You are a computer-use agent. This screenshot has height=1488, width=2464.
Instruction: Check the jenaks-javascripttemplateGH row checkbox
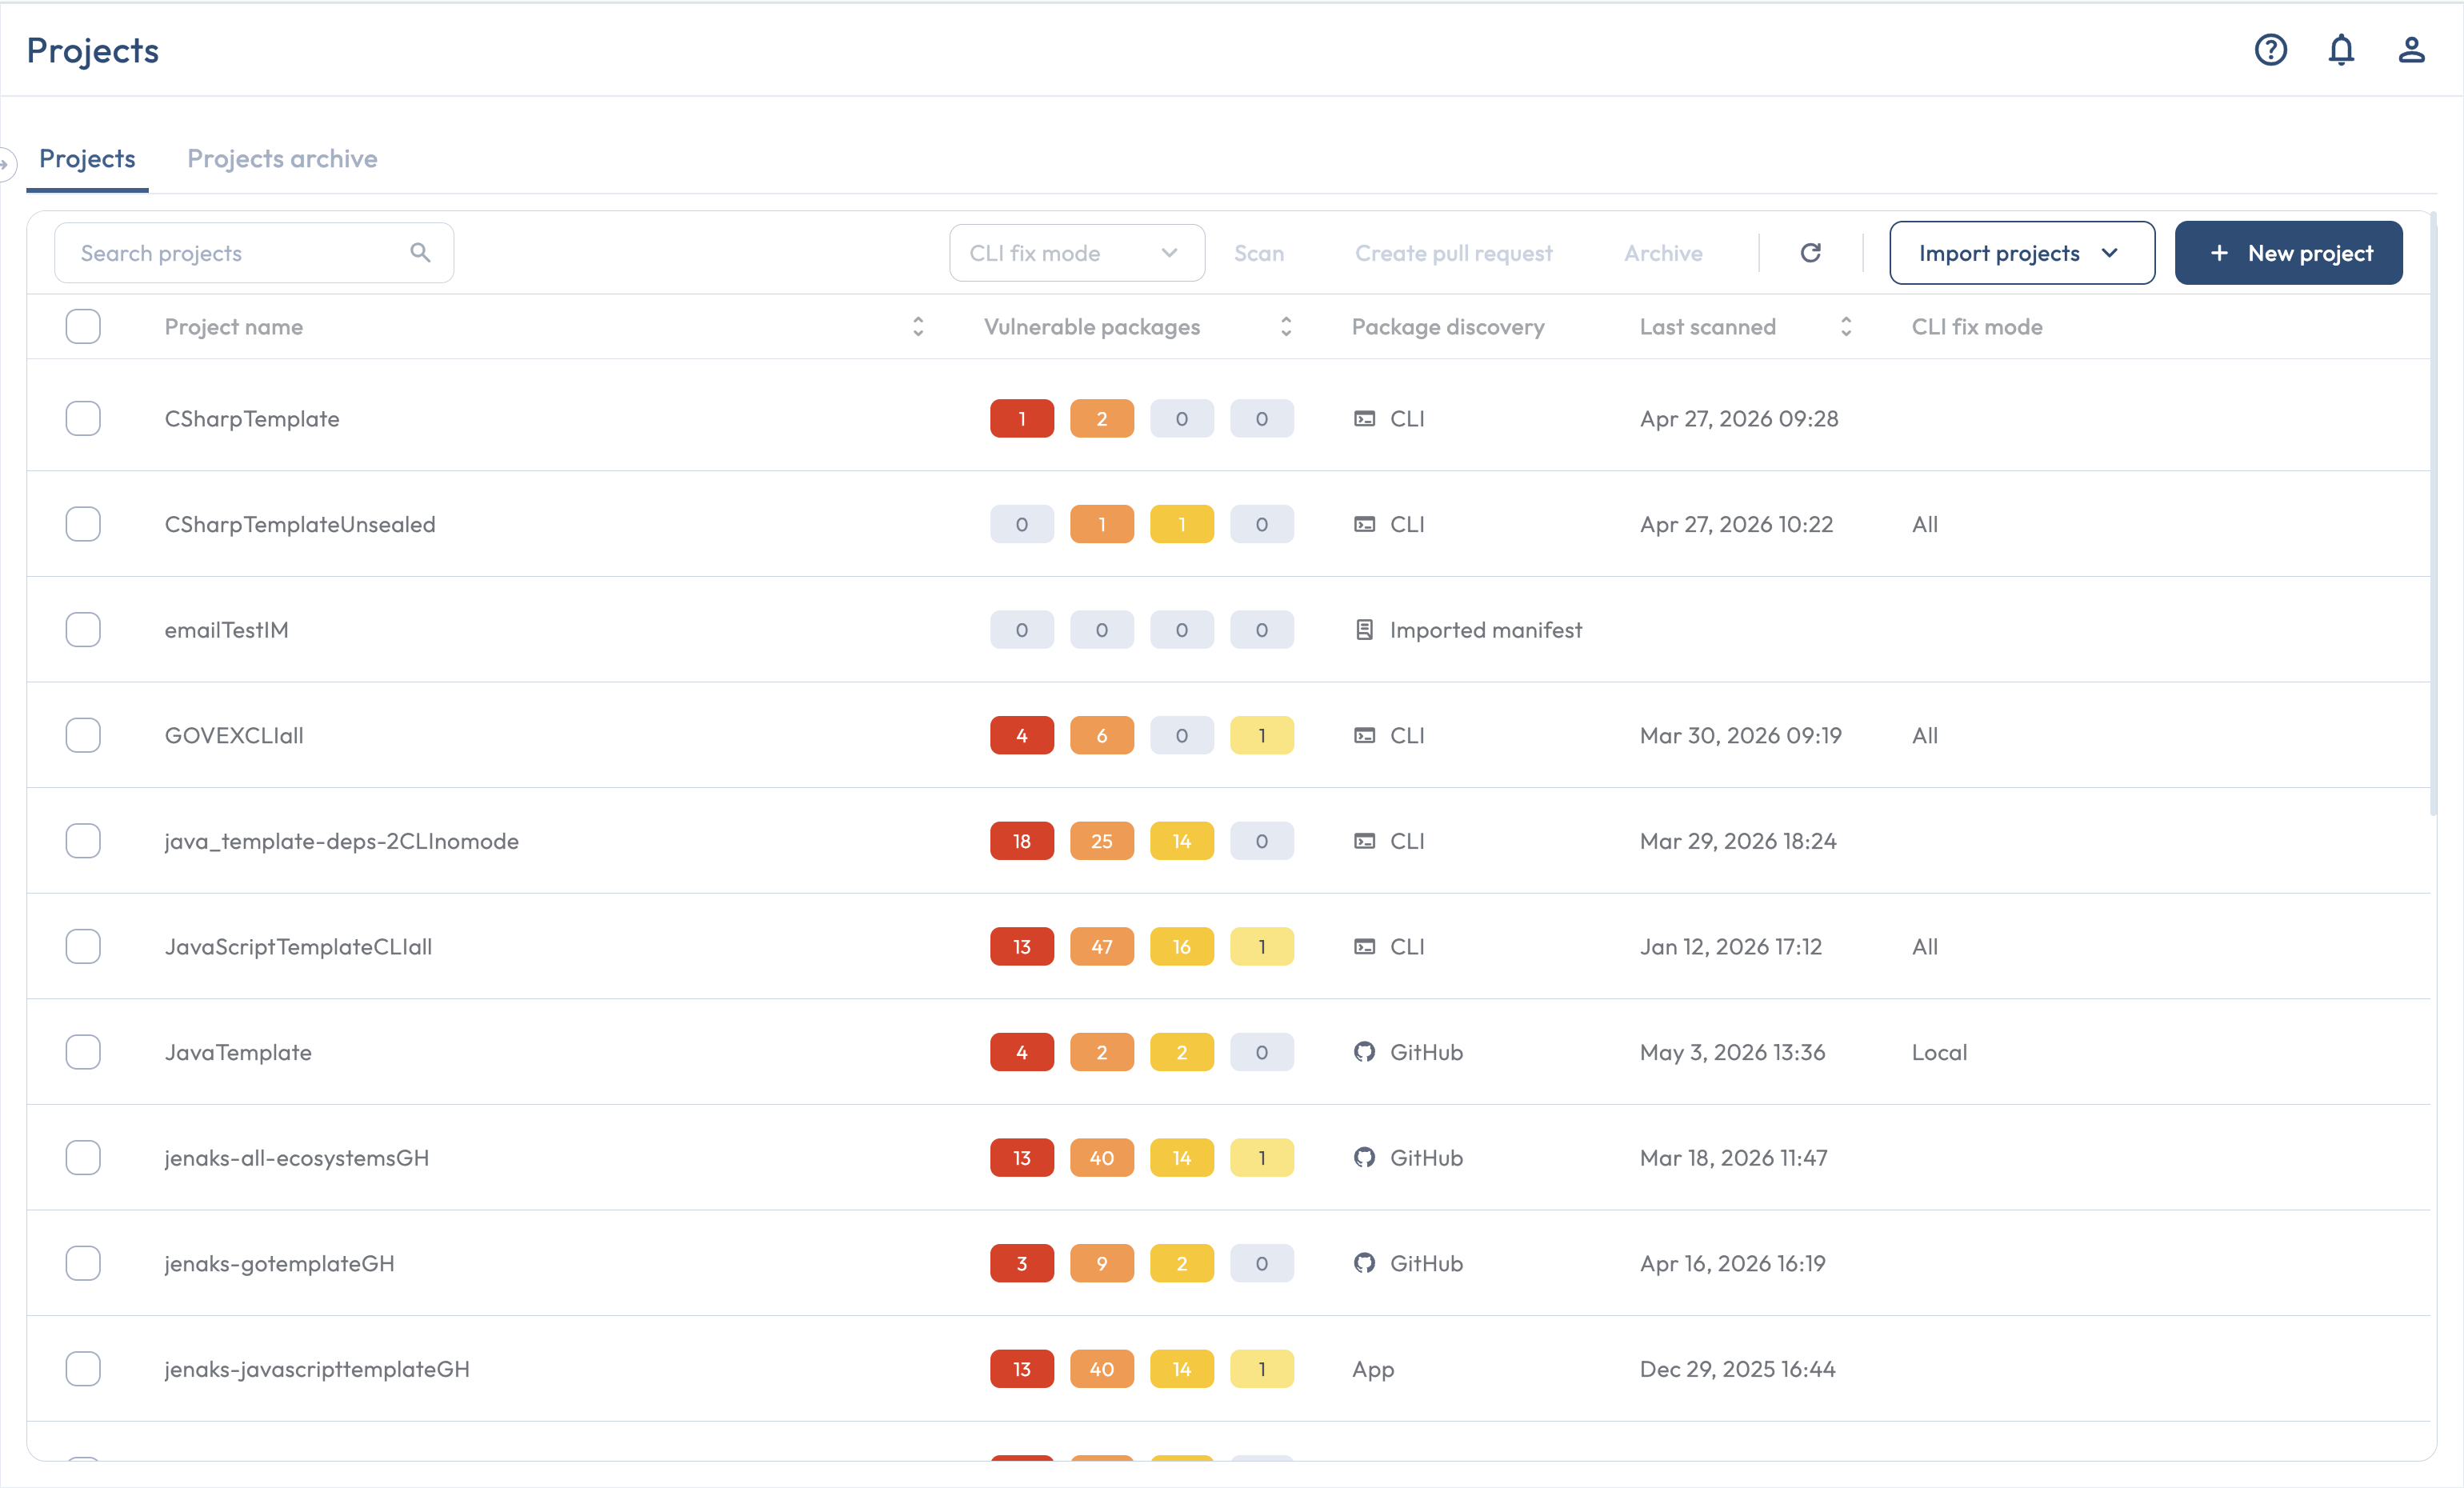83,1369
